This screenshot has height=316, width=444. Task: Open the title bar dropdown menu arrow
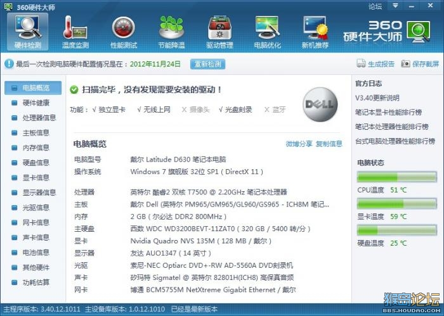coord(396,6)
